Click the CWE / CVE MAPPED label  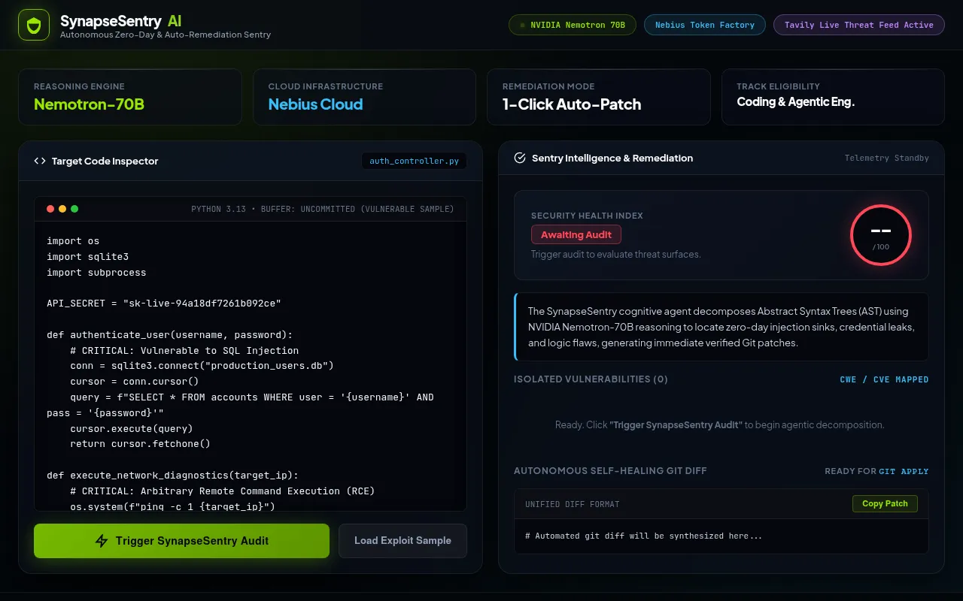[x=884, y=379]
